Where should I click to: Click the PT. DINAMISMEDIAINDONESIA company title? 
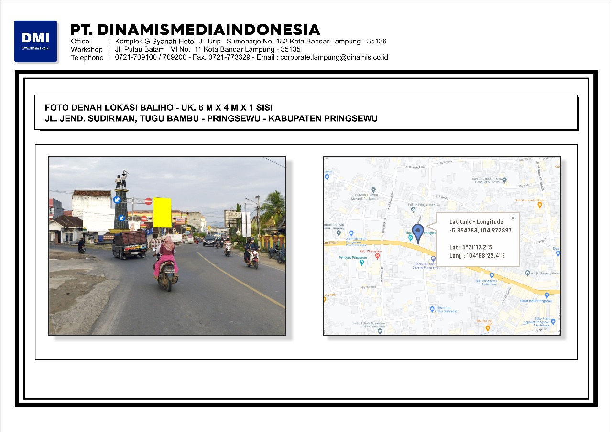click(x=195, y=30)
